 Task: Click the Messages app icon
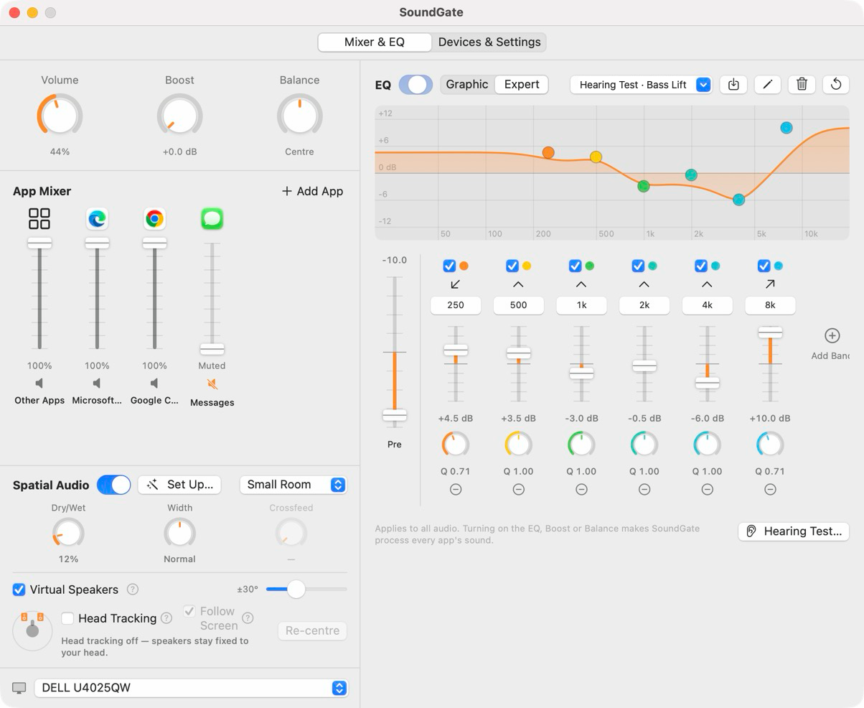click(x=212, y=218)
